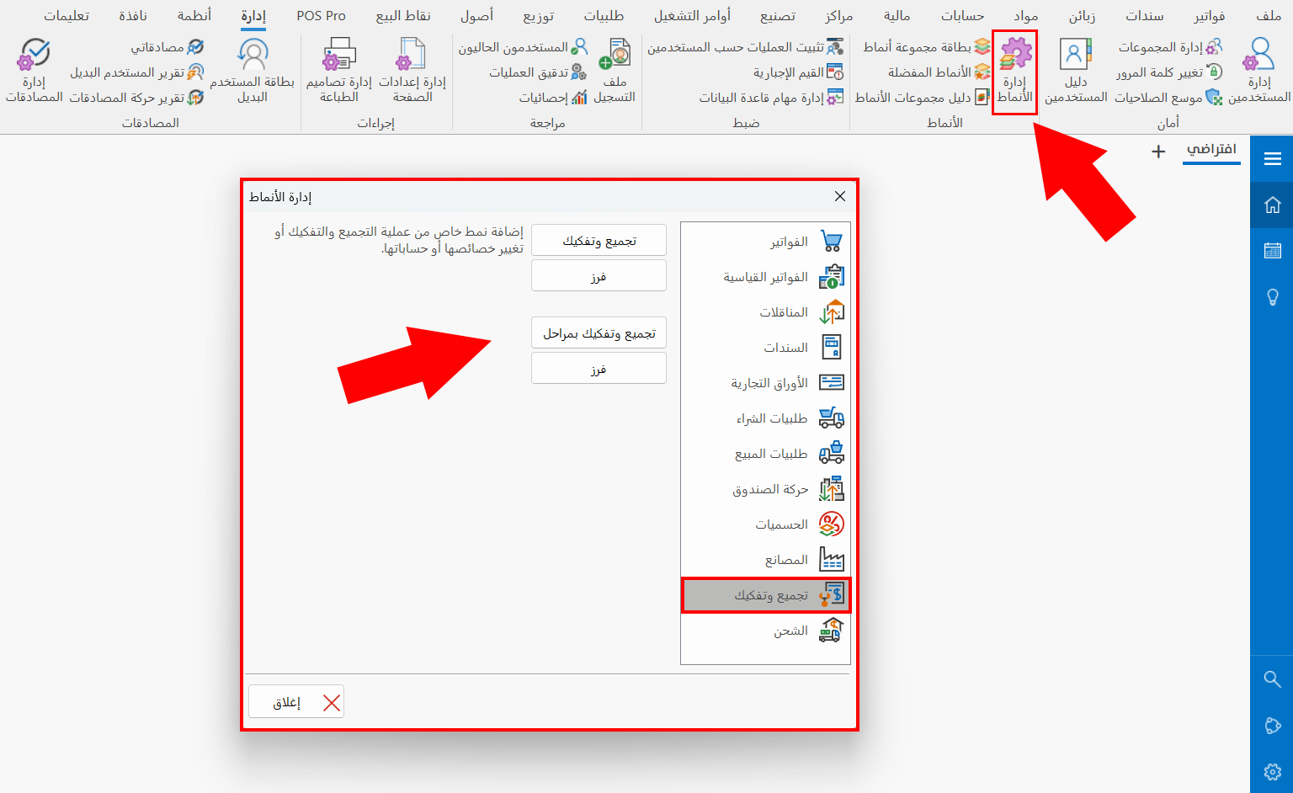Open the POS Pro menu
The height and width of the screenshot is (793, 1293).
click(322, 16)
